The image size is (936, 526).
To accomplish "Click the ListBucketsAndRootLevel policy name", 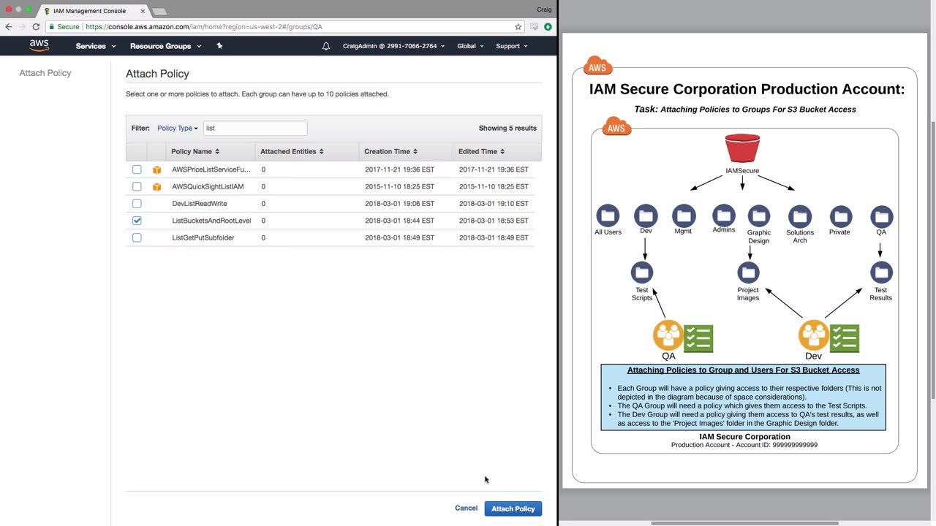I will [211, 221].
